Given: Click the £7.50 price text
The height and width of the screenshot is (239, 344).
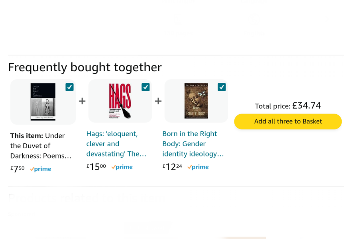Looking at the screenshot, I should [16, 168].
